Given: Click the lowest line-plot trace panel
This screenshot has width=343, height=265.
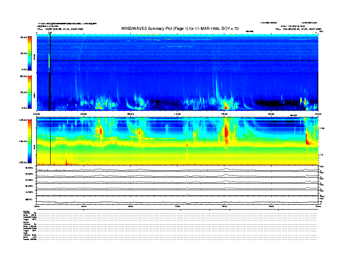Looking at the screenshot, I should (x=178, y=200).
